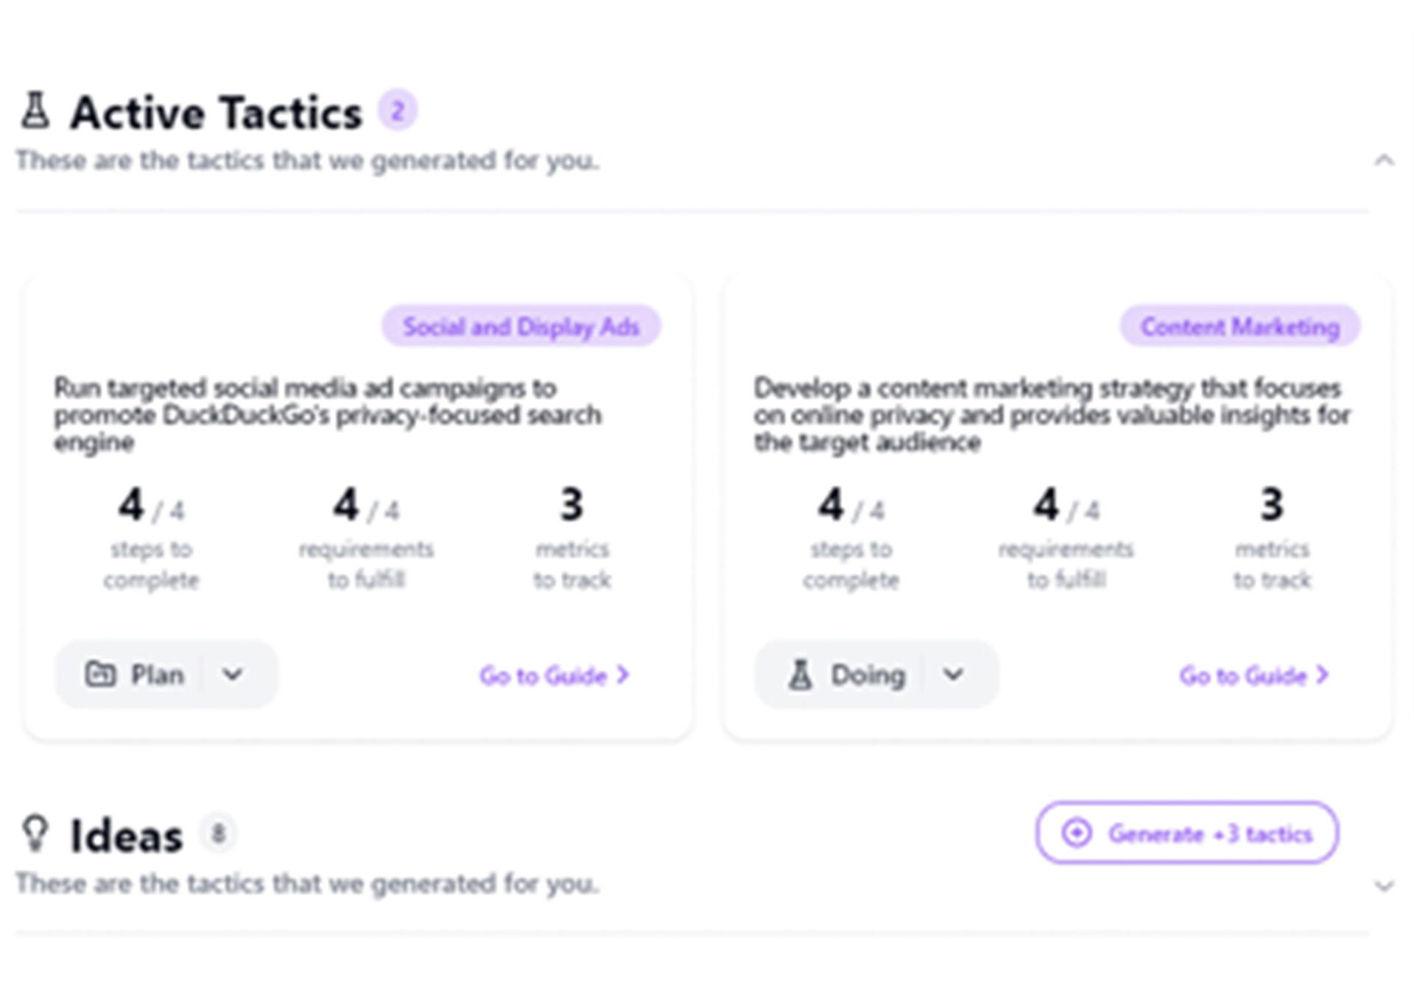
Task: Go to Guide for social media ads tactic
Action: point(554,675)
